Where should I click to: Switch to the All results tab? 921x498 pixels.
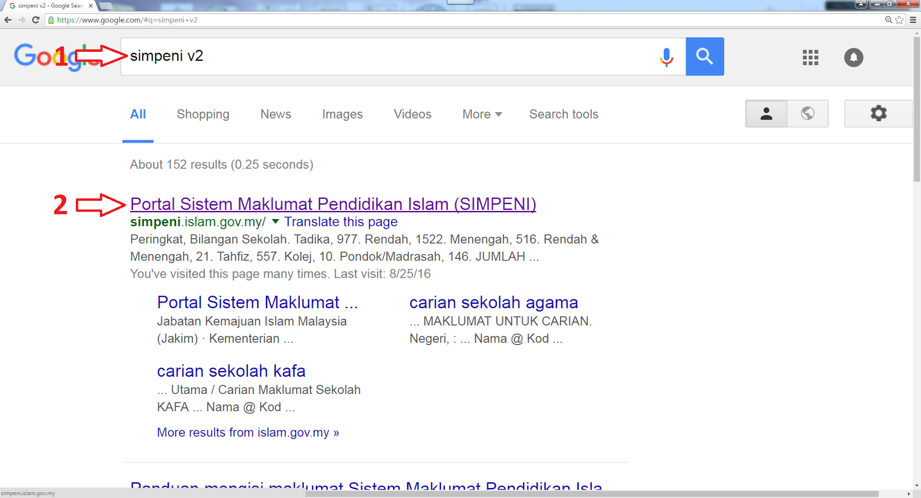coord(138,114)
